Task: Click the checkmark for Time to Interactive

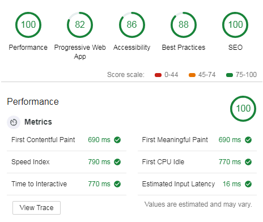Action: [117, 184]
